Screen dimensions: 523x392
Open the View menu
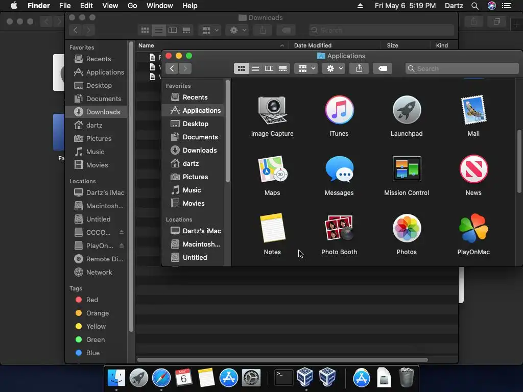tap(110, 6)
